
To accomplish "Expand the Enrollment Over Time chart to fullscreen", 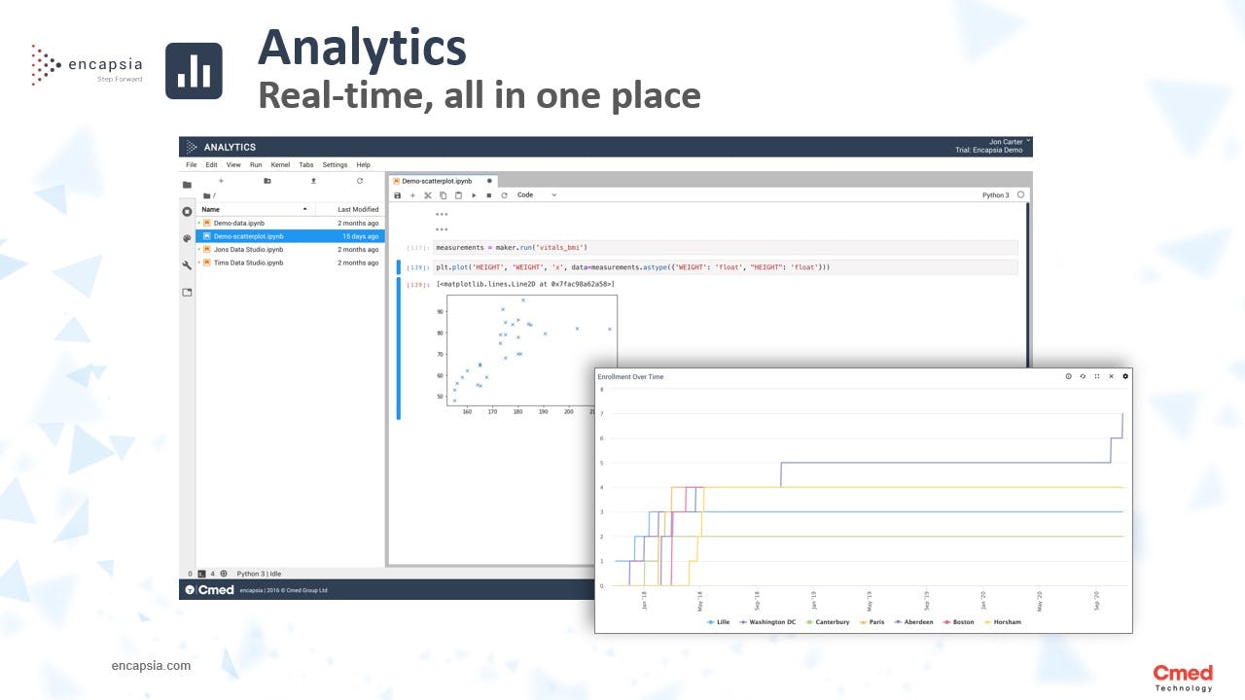I will coord(1097,376).
